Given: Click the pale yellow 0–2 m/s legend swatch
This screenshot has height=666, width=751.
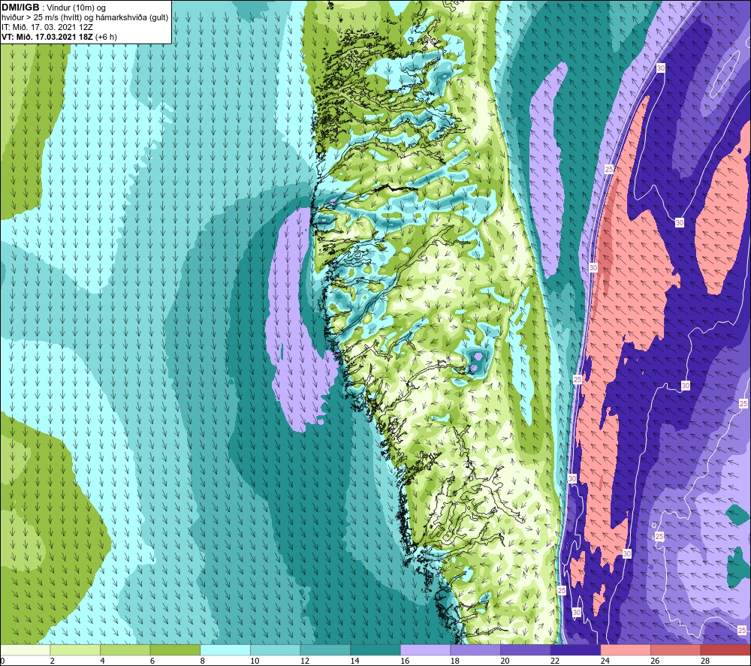Looking at the screenshot, I should [25, 650].
